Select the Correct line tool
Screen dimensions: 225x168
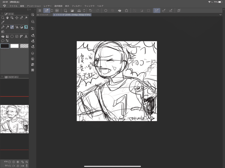tap(7, 41)
